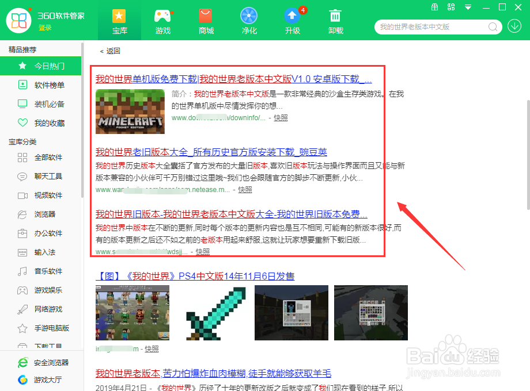Select the 全部软件 category
The width and height of the screenshot is (530, 391).
coord(40,157)
